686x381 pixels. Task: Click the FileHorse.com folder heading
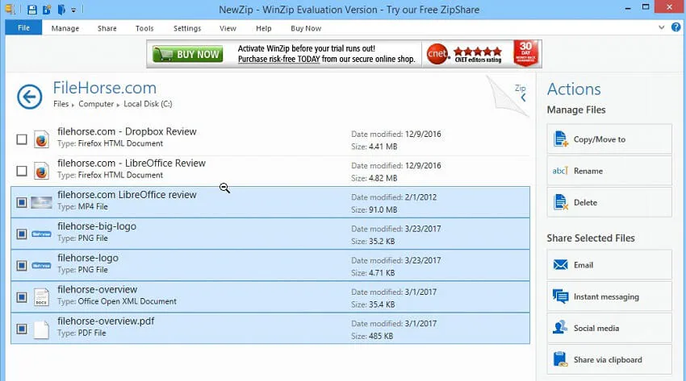tap(105, 88)
